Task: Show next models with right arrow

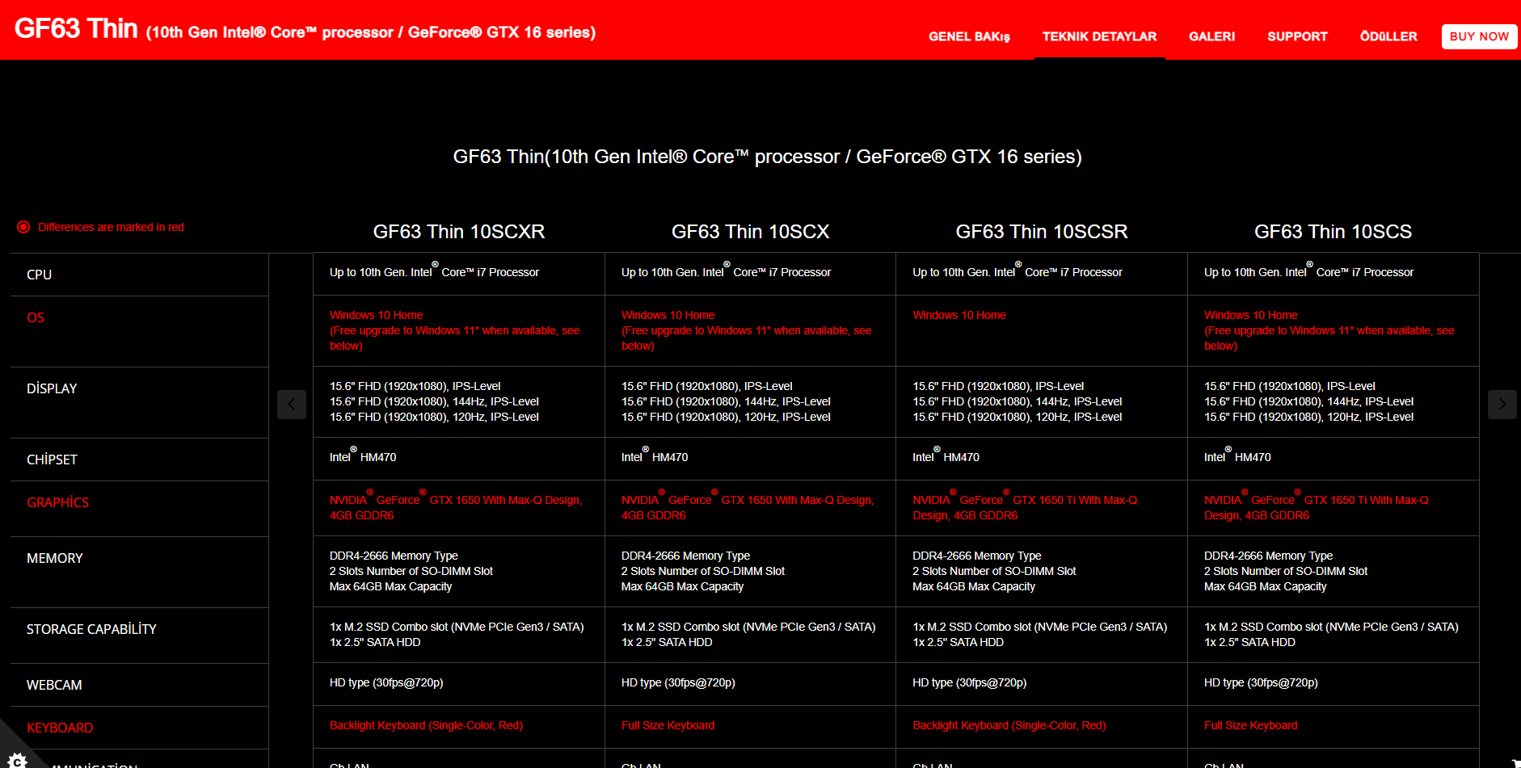Action: point(1502,404)
